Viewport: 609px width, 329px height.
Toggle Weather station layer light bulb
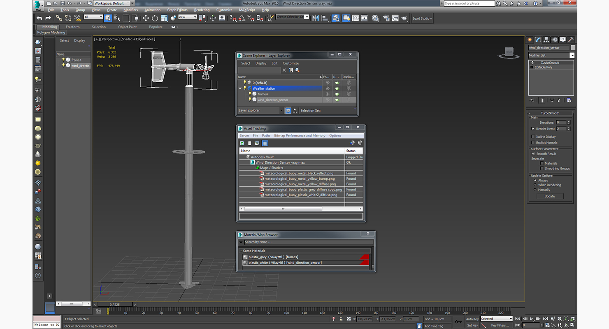244,88
